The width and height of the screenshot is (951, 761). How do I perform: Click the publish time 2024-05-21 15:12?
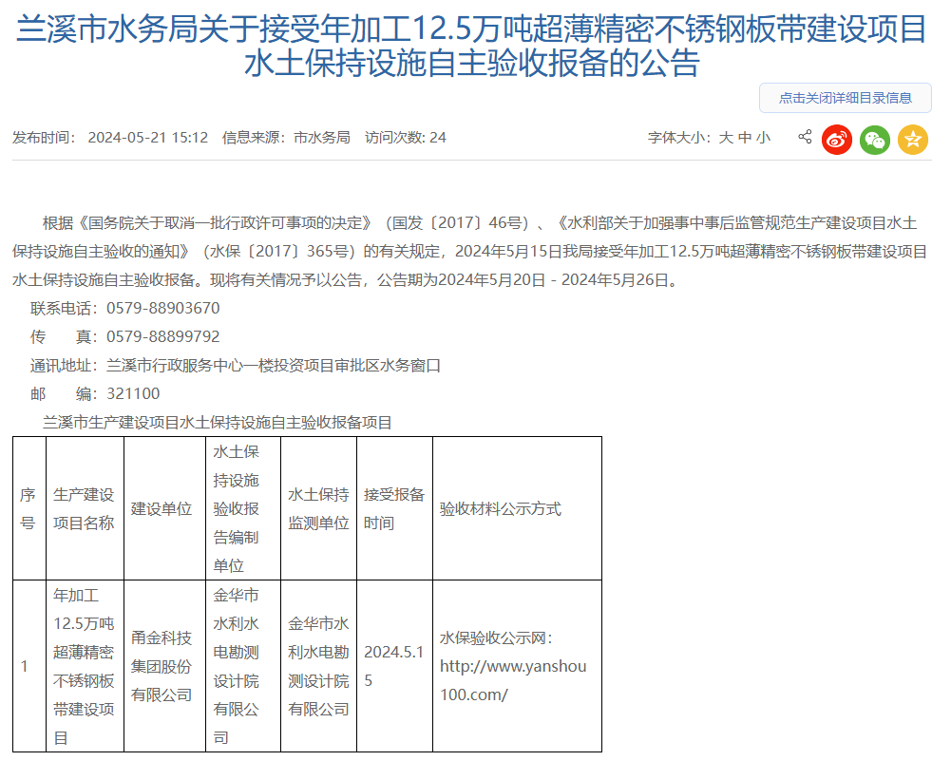[147, 138]
